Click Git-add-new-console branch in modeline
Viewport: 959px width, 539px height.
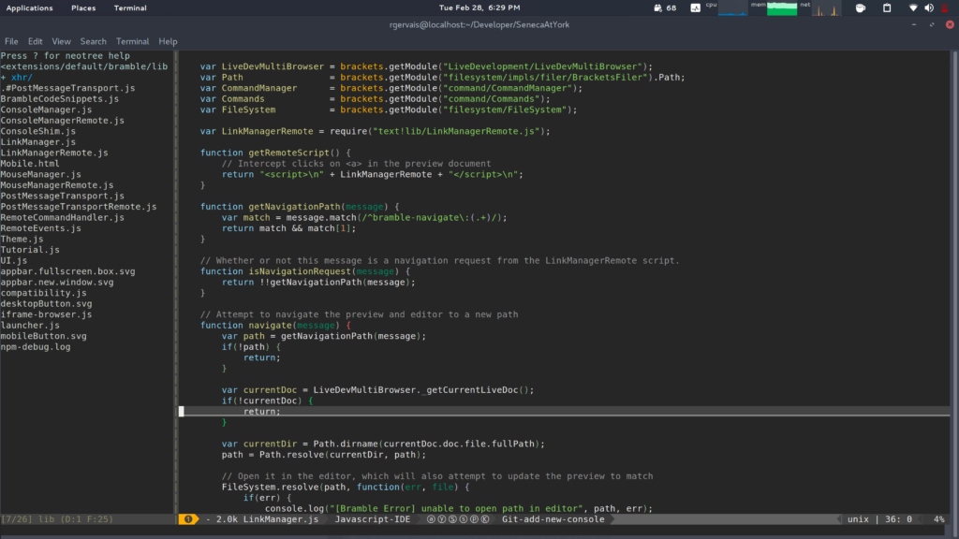(x=553, y=518)
